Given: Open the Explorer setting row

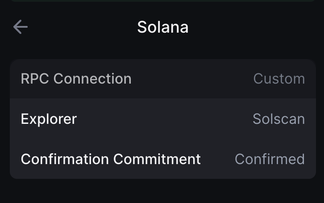Looking at the screenshot, I should [162, 119].
